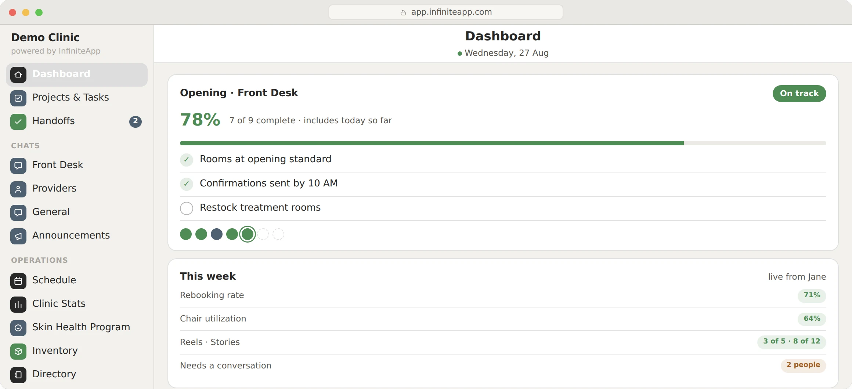Uncheck Rooms at opening standard

point(187,160)
